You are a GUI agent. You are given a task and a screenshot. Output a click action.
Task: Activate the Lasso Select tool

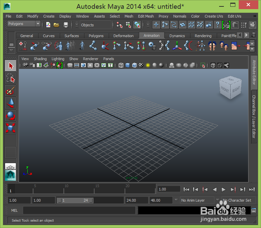coord(10,78)
